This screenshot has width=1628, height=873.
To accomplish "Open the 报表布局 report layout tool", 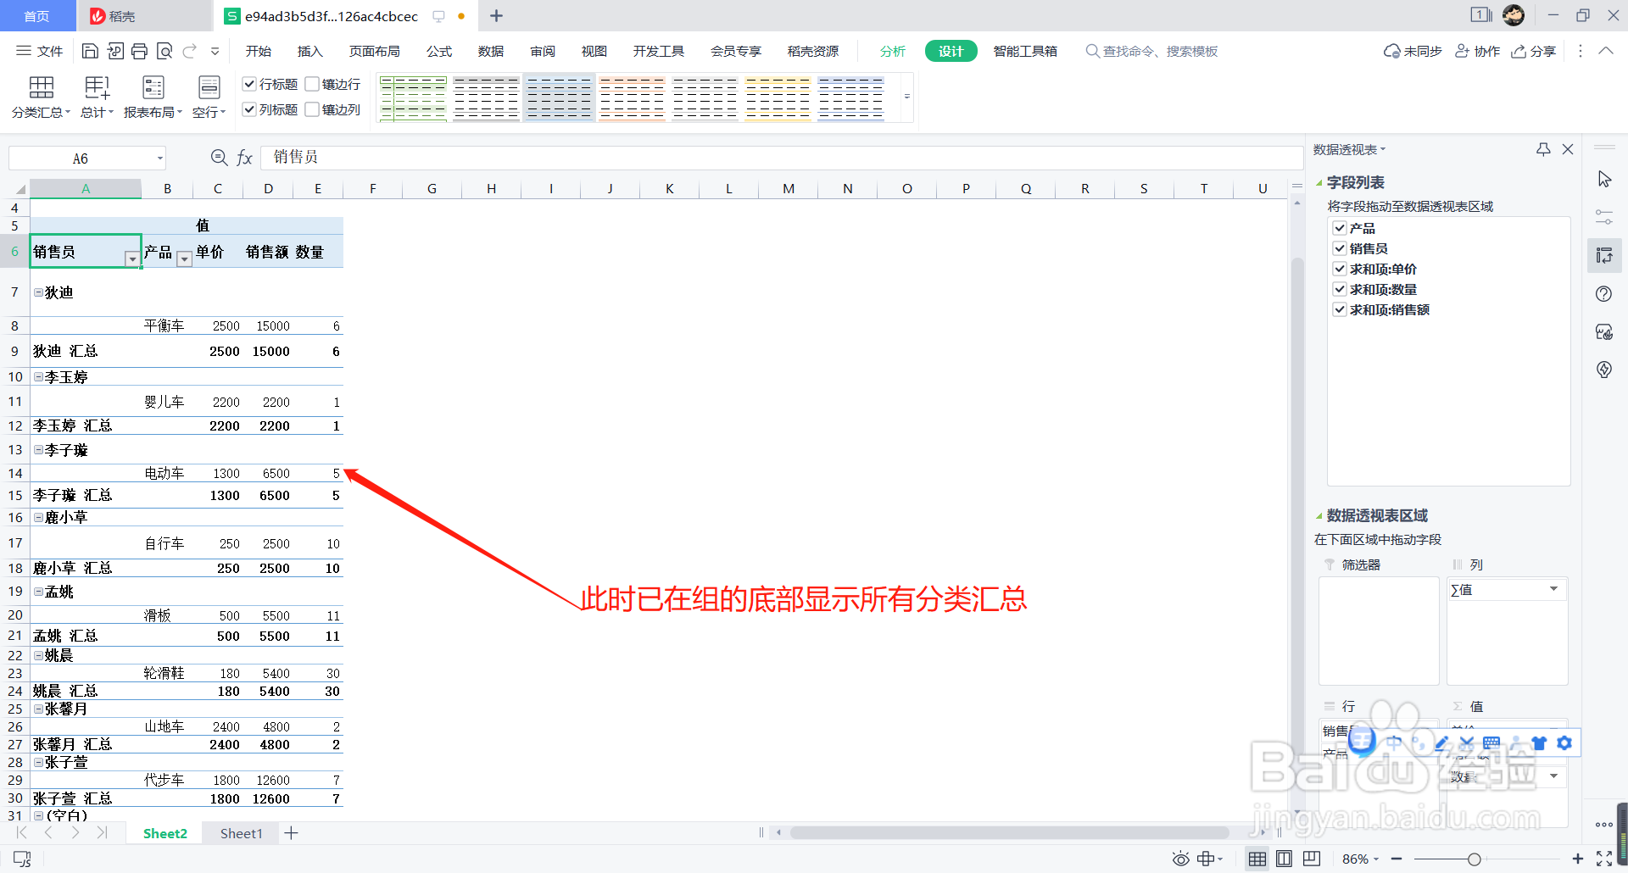I will coord(153,97).
